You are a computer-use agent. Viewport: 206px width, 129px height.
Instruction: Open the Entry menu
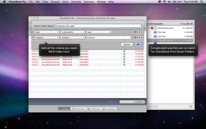65,2
